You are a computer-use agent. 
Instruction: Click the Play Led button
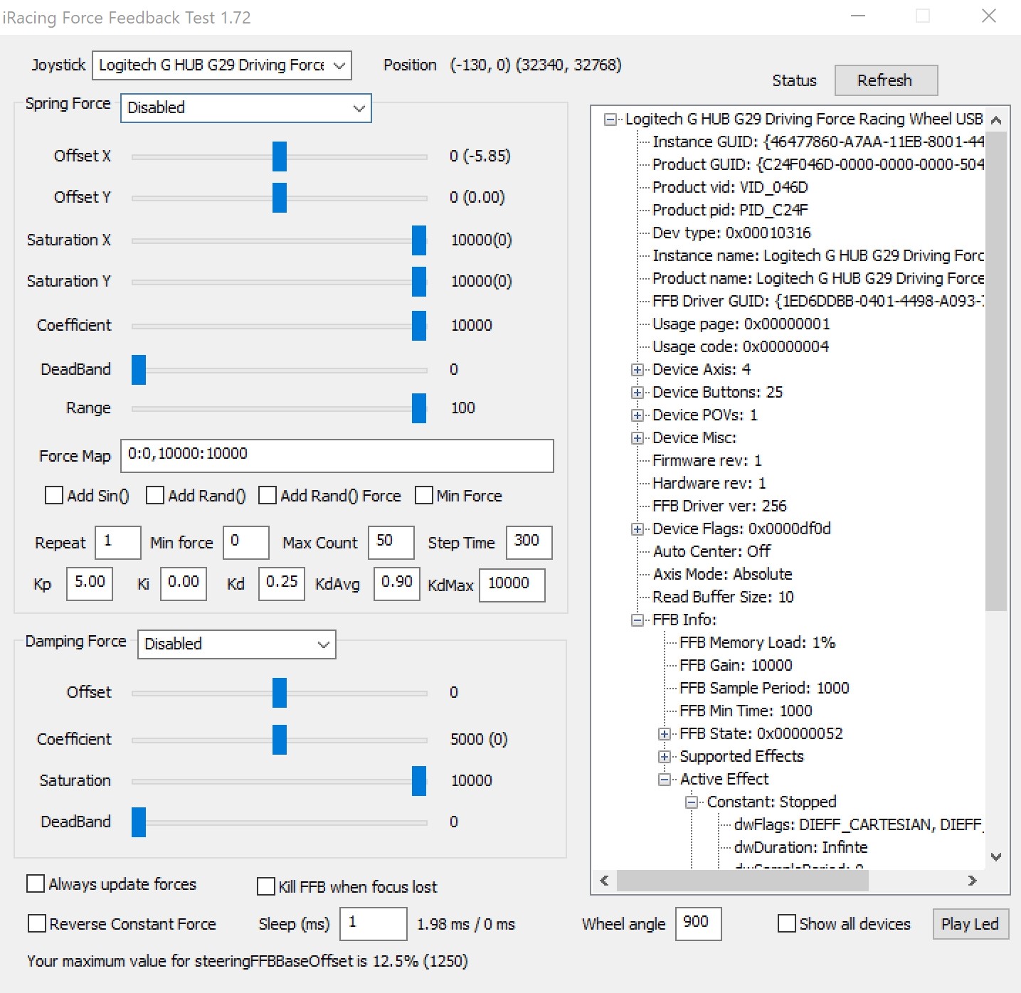pos(970,924)
